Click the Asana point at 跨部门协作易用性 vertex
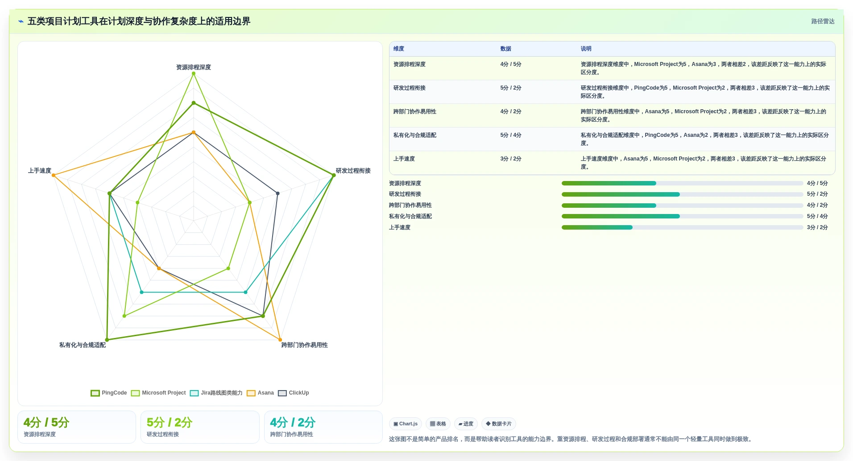The height and width of the screenshot is (461, 853). tap(280, 340)
